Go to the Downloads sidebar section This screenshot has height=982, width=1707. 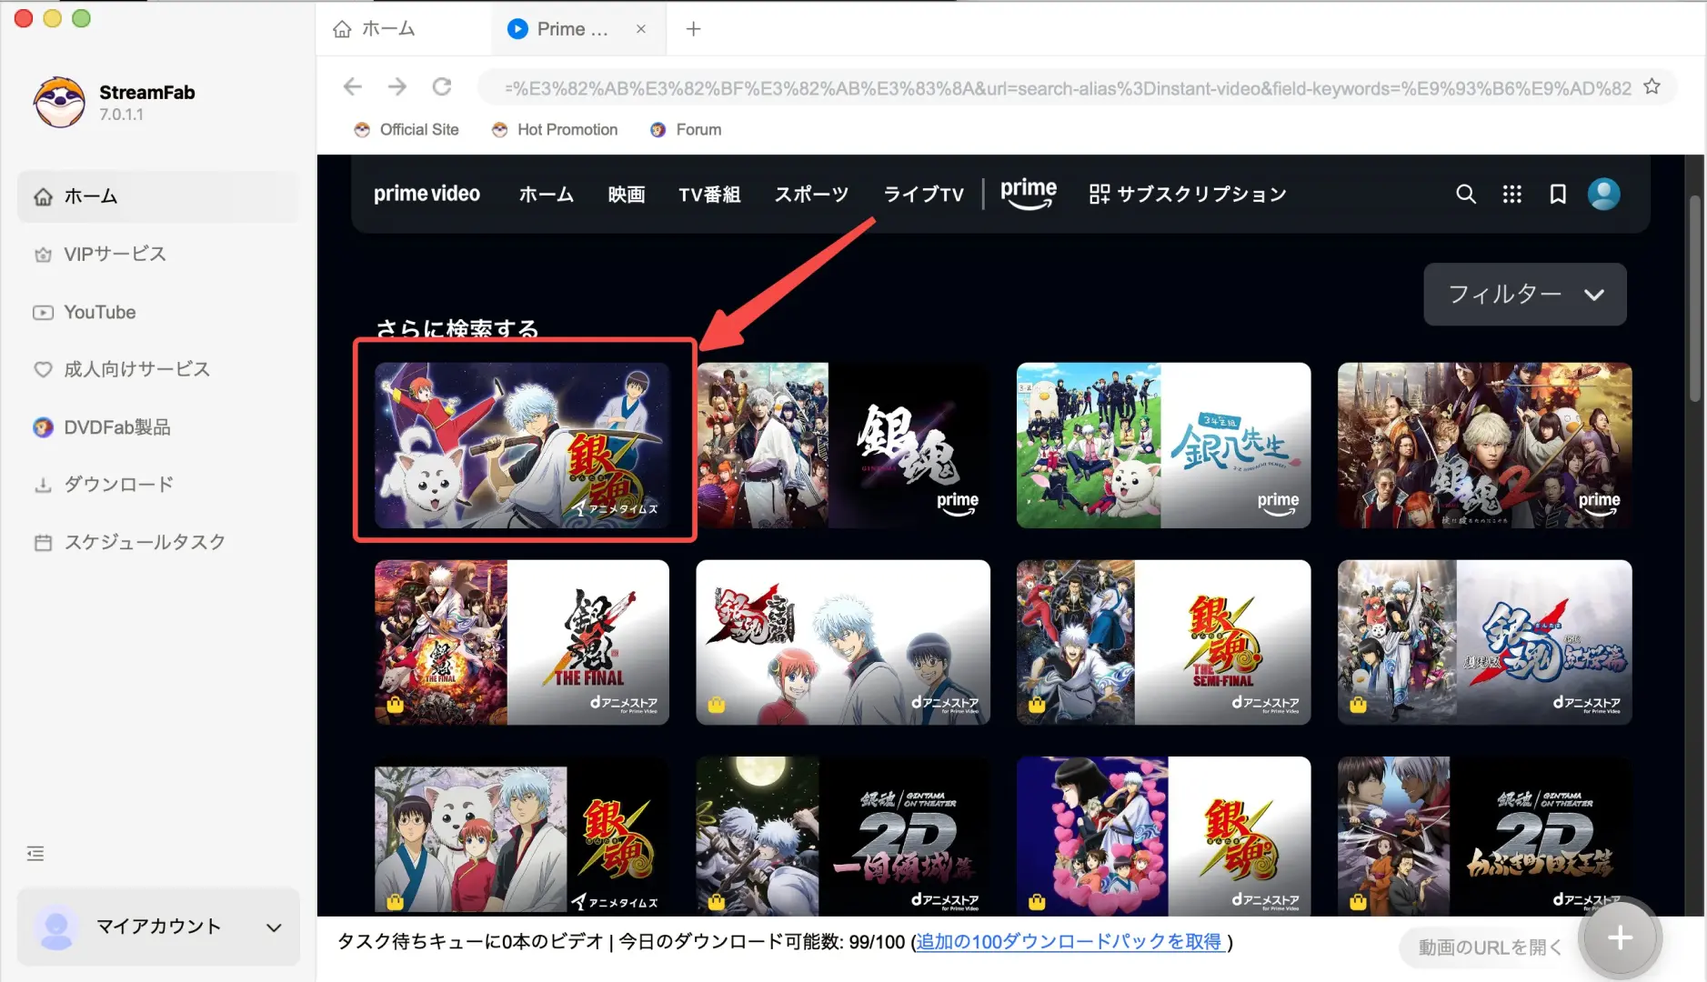[x=158, y=485]
